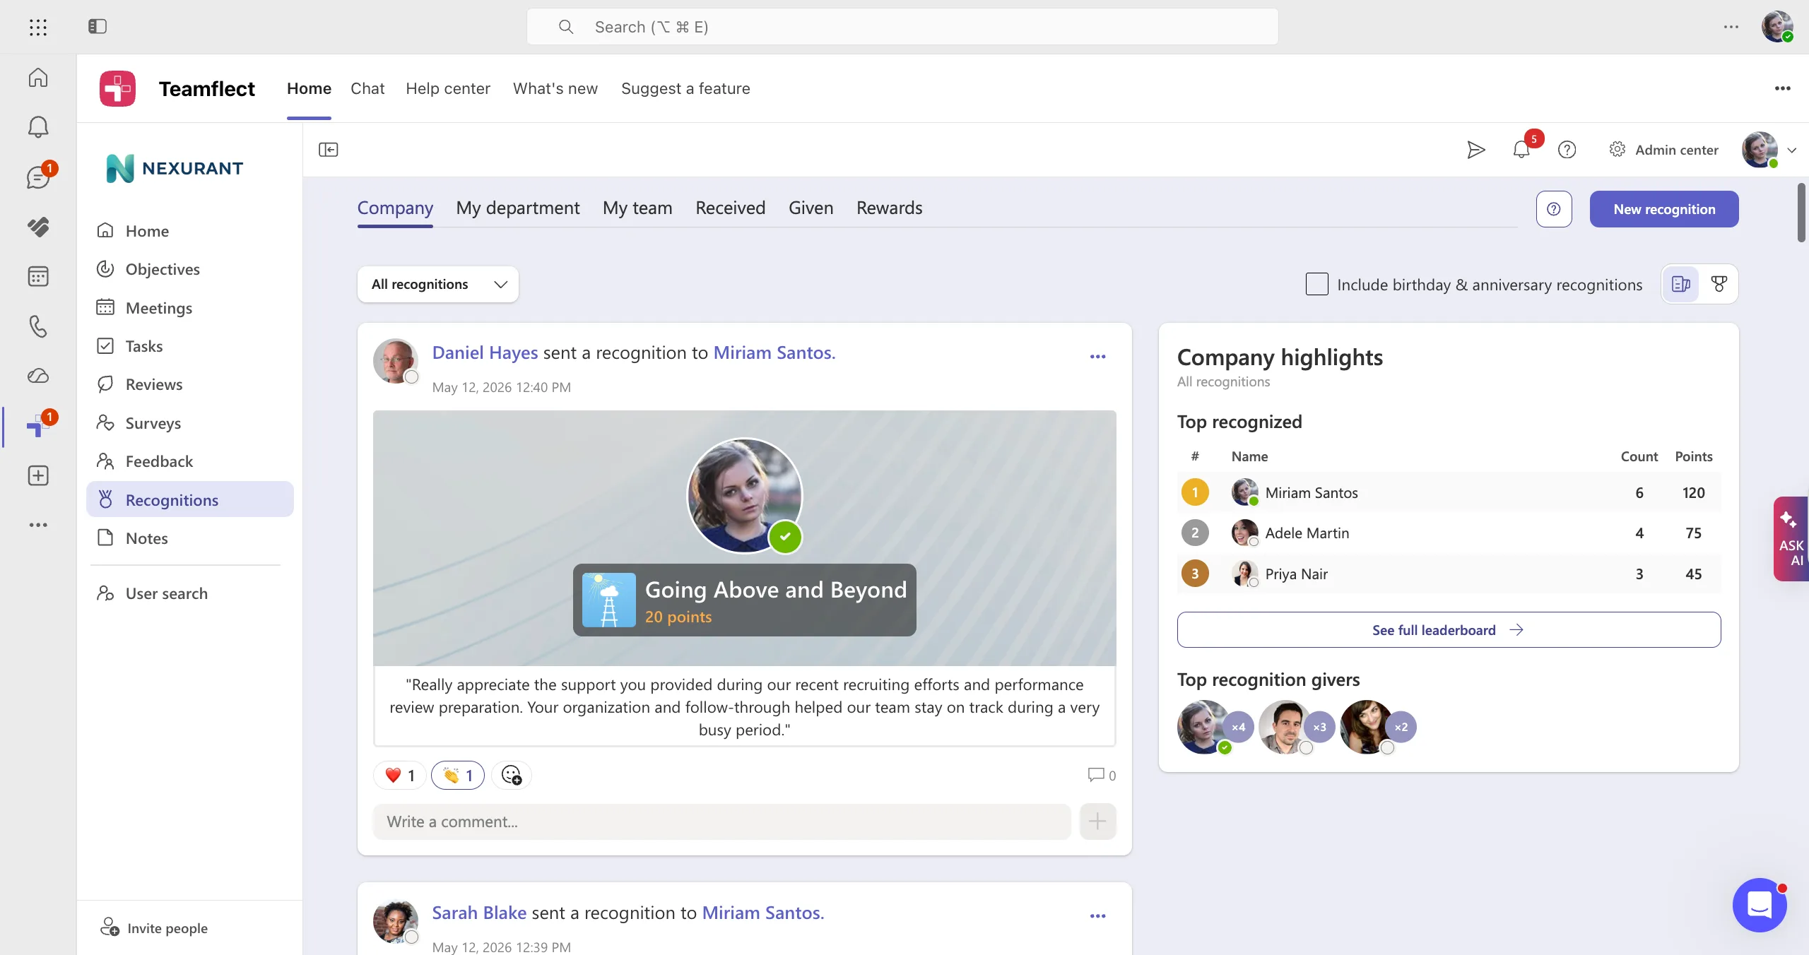Click See full leaderboard
1809x955 pixels.
click(1449, 630)
